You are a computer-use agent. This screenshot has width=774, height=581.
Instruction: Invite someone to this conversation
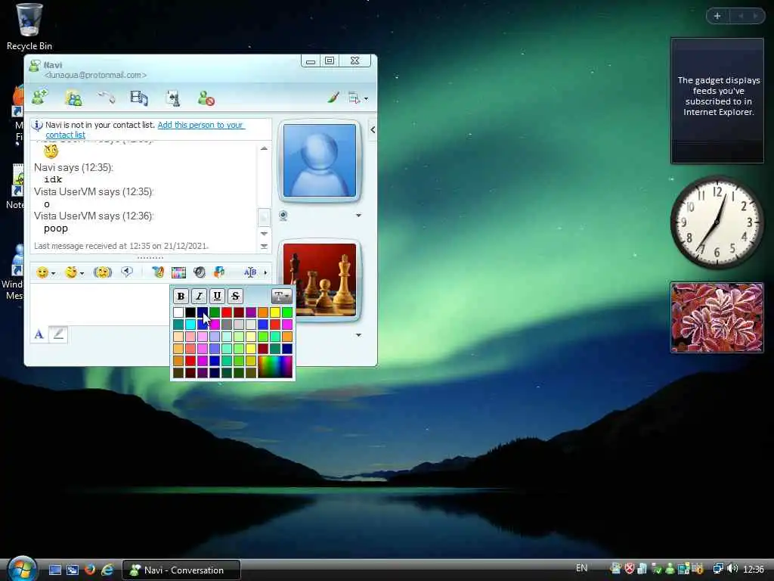point(40,97)
